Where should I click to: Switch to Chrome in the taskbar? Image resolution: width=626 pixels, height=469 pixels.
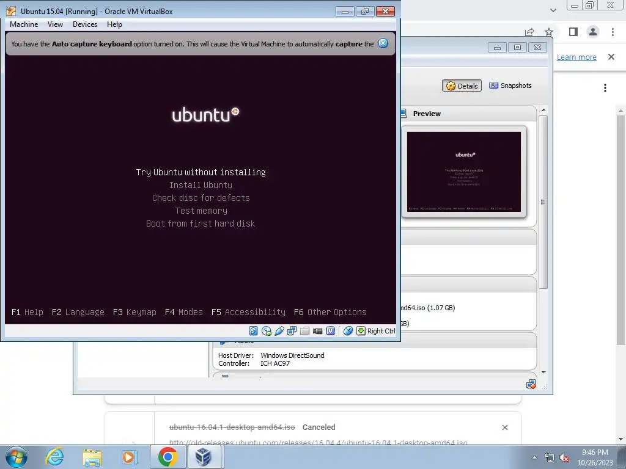pos(168,457)
